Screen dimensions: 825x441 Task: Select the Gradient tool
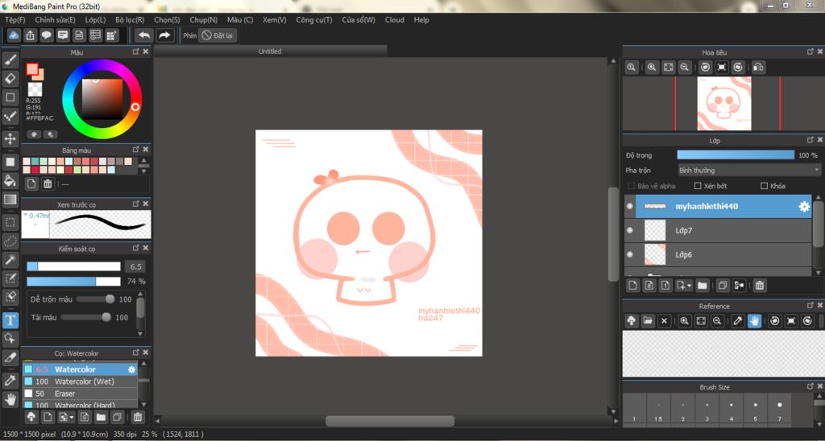click(10, 200)
